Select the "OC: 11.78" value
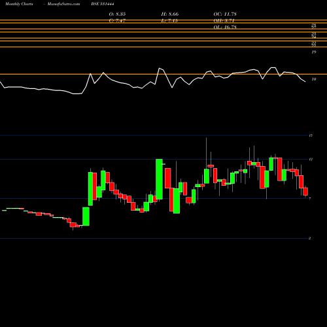Screen dimensions: 327x327 (x=225, y=14)
